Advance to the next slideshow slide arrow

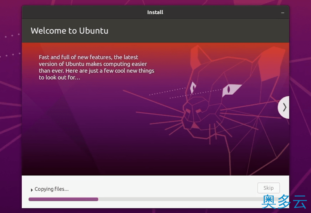(284, 107)
